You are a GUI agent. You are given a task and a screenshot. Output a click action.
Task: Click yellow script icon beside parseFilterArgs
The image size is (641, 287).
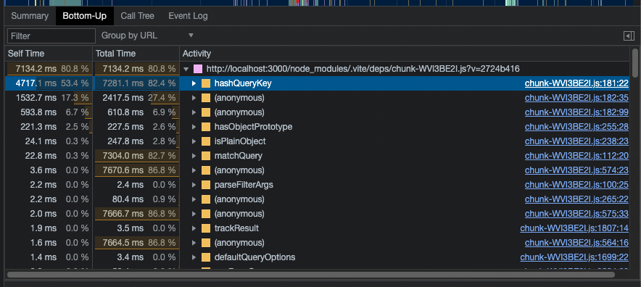point(206,185)
